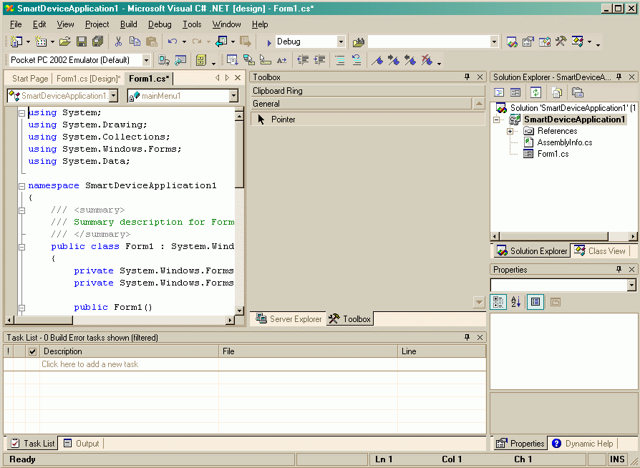Screen dimensions: 640x468
Task: Toggle a bookmark with the blue flag icon
Action: (x=377, y=60)
